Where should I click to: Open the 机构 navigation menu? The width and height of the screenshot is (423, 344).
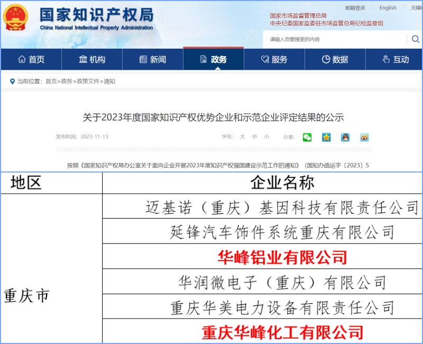[92, 59]
